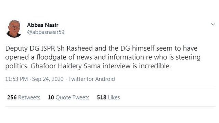The image size is (219, 123).
Task: Open the tweet options chevron menu
Action: [x=213, y=25]
